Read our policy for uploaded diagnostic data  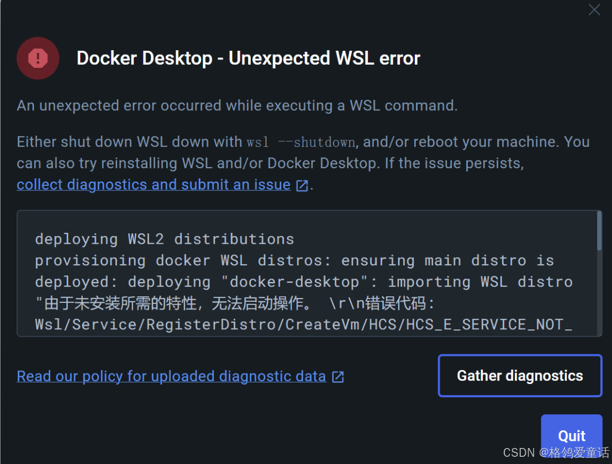[x=171, y=376]
